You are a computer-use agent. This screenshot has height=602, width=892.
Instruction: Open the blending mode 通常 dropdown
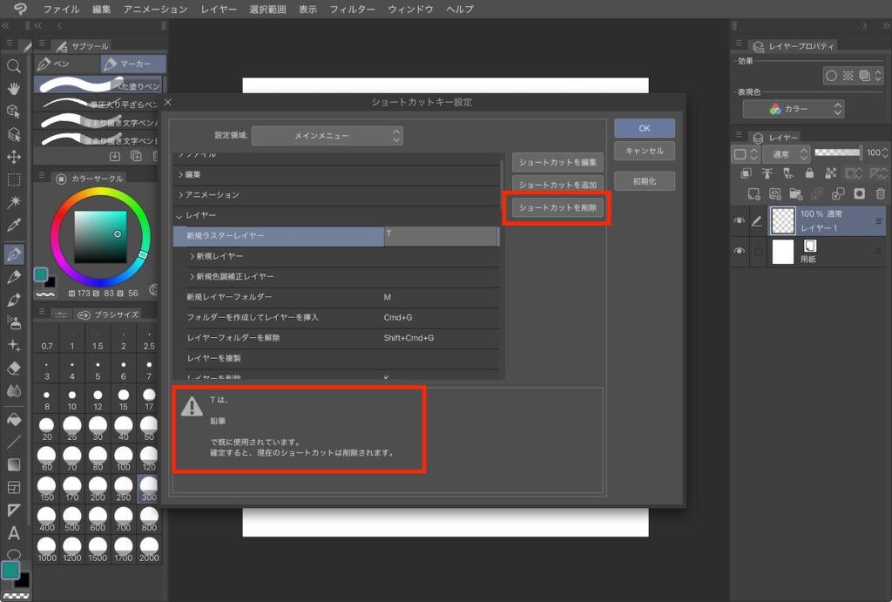[787, 153]
